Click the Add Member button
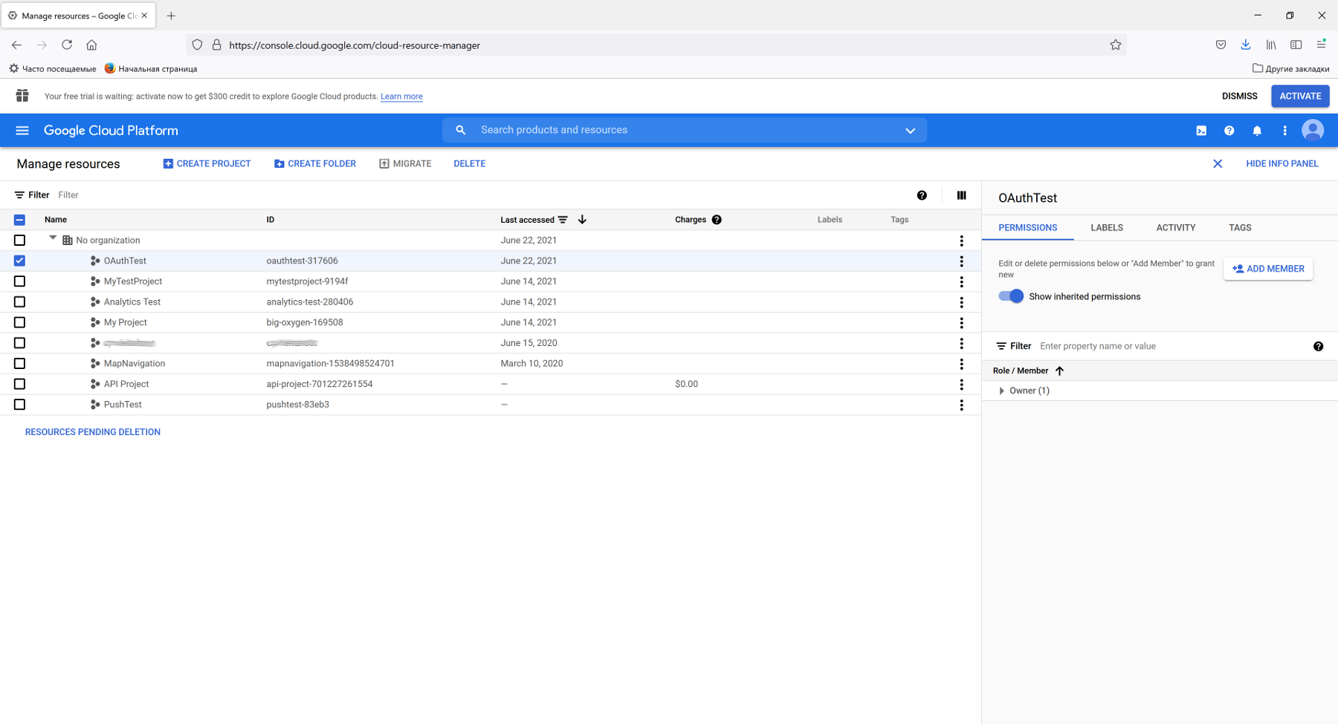This screenshot has height=724, width=1338. coord(1268,269)
